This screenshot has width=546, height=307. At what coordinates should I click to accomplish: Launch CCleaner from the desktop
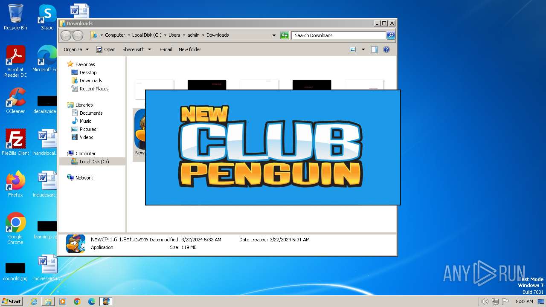click(x=15, y=101)
